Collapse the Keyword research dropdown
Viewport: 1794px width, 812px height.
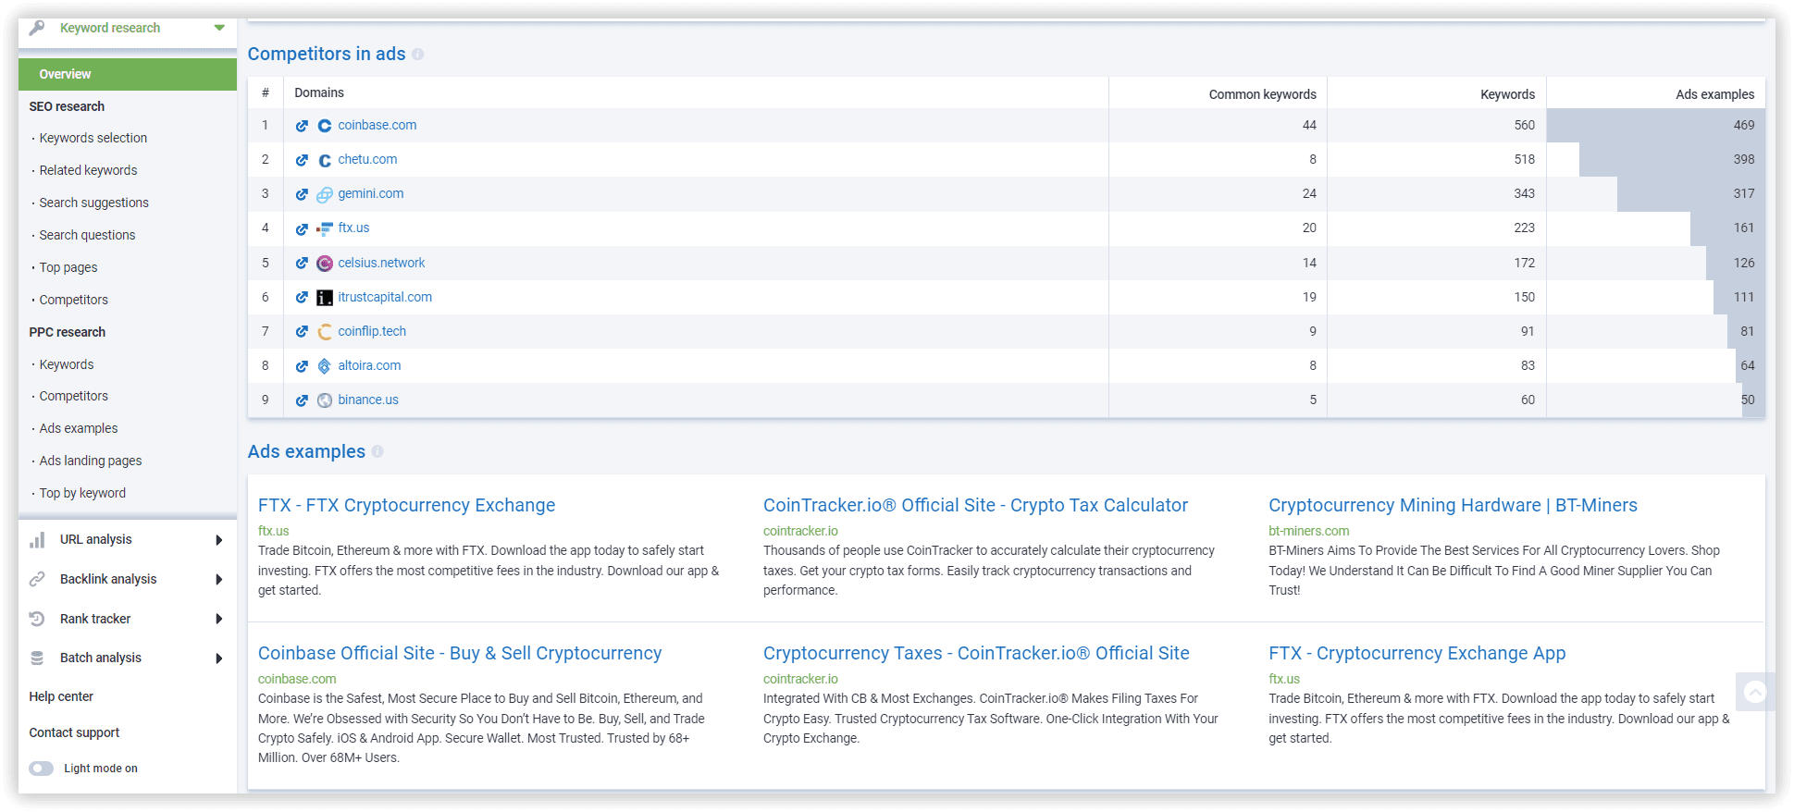pyautogui.click(x=219, y=28)
